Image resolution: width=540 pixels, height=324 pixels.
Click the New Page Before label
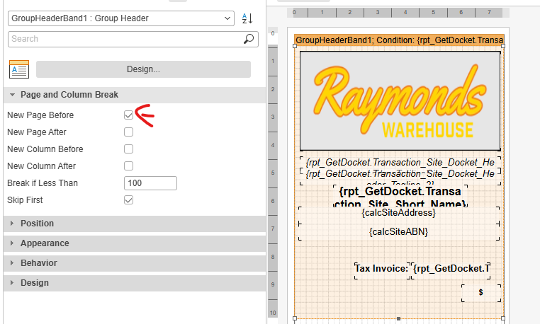(40, 115)
